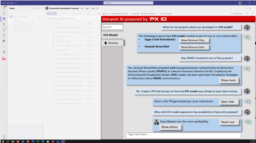Image resolution: width=256 pixels, height=143 pixels.
Task: Add a tab with the plus icon by Notes
Action: click(97, 8)
